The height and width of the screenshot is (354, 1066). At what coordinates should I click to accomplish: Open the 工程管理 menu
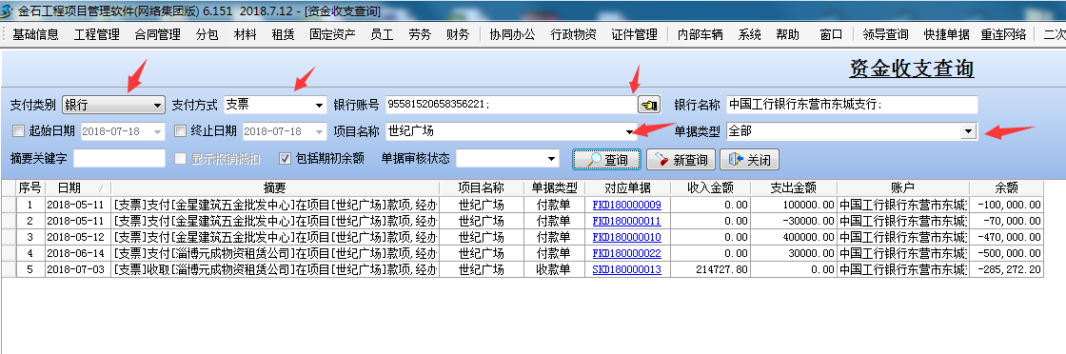click(x=96, y=34)
